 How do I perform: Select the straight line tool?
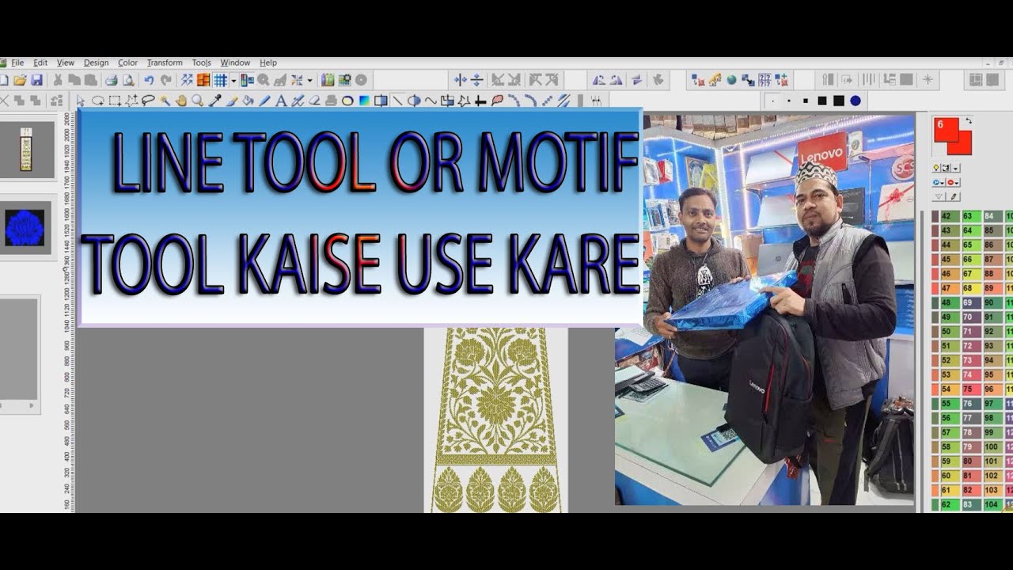pos(397,101)
